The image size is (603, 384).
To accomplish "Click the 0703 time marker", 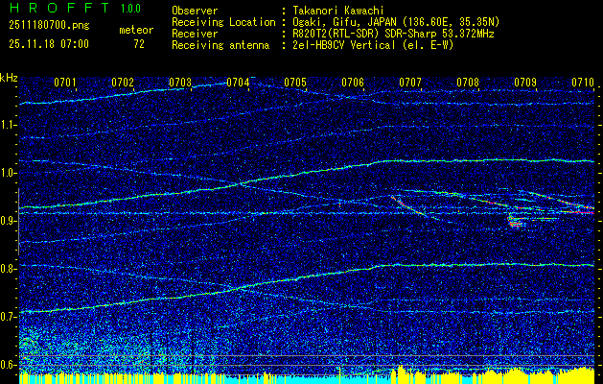I will [x=180, y=83].
